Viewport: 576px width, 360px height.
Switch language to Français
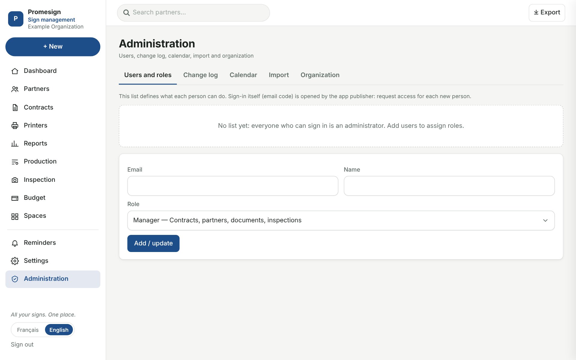point(28,330)
